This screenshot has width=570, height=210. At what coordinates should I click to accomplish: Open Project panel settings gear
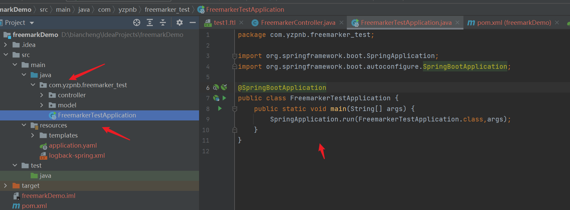[x=180, y=22]
